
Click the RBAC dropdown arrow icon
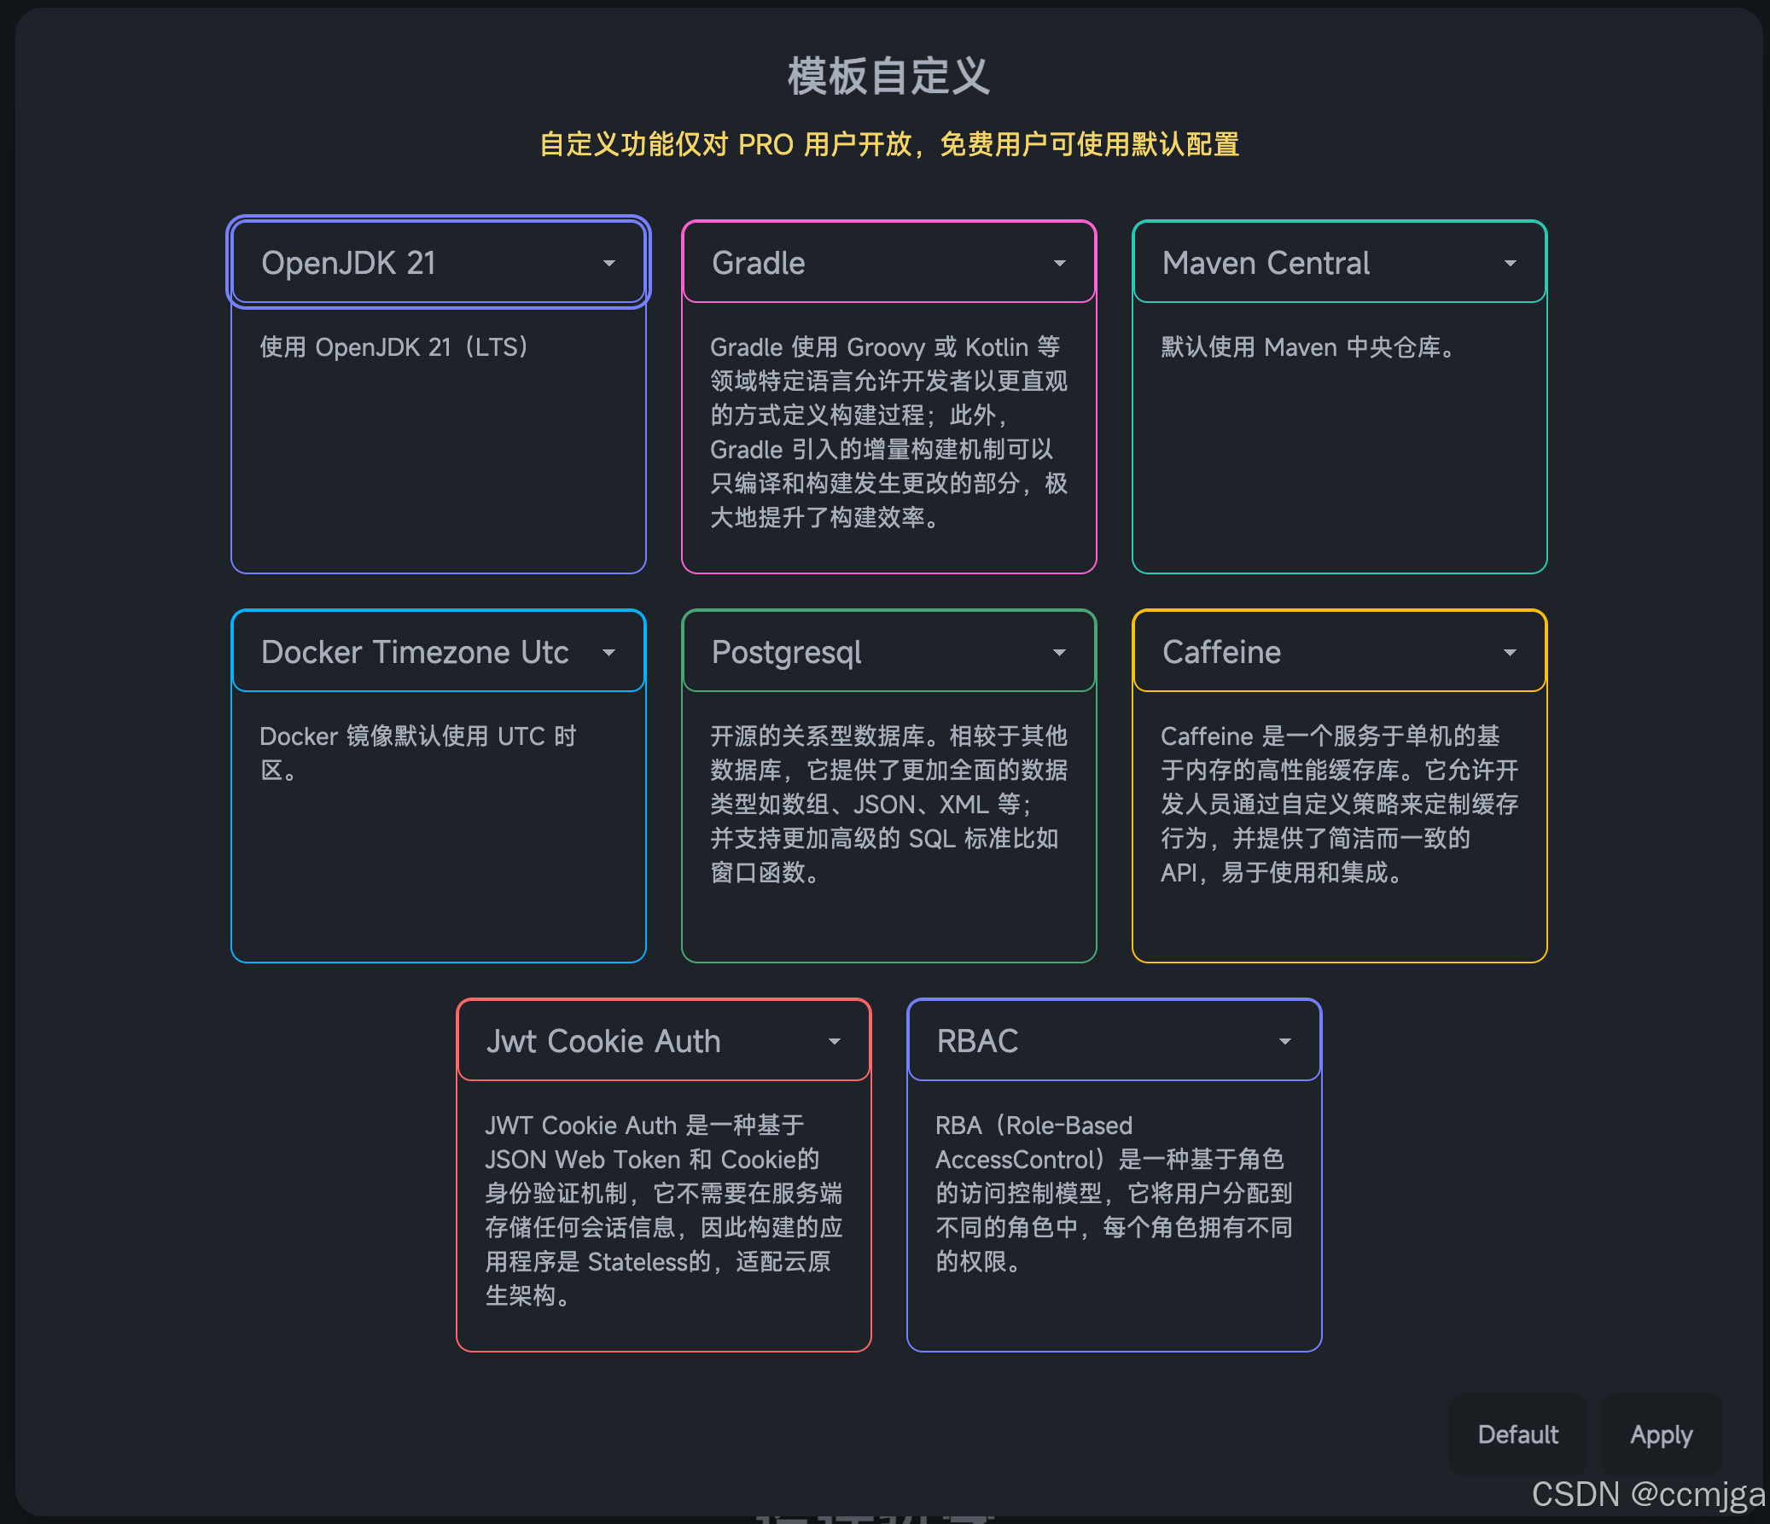point(1284,1042)
